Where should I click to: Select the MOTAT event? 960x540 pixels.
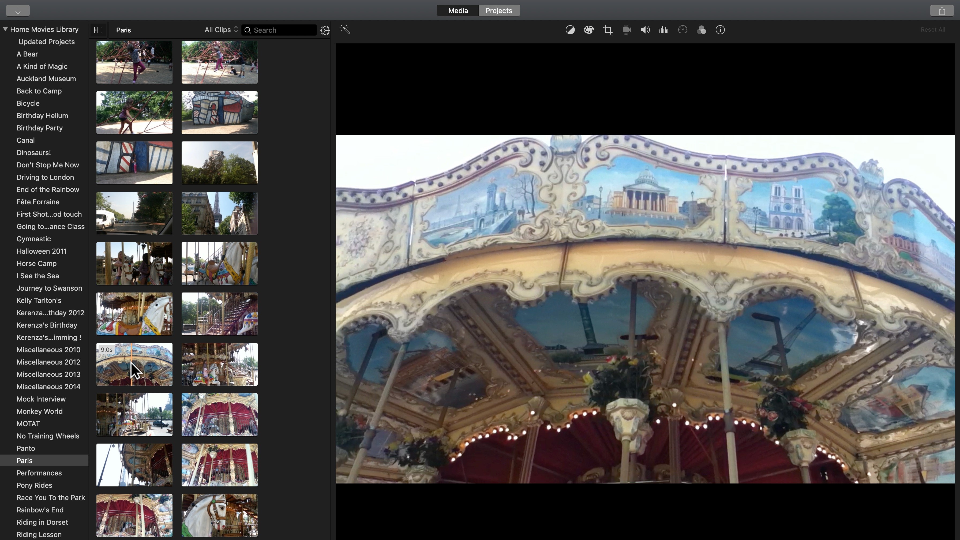pyautogui.click(x=28, y=424)
